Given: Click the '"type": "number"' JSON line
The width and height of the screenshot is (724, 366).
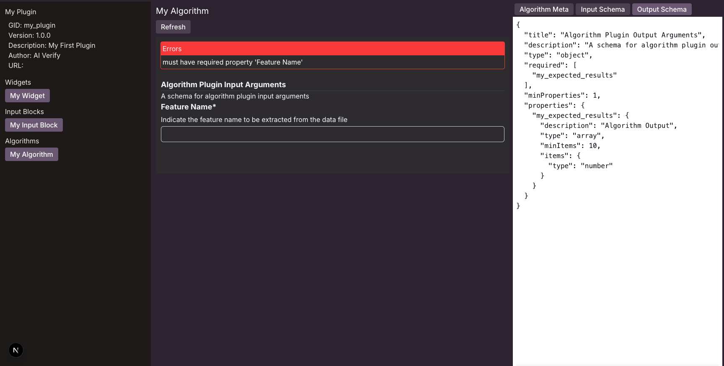Looking at the screenshot, I should click(x=580, y=166).
